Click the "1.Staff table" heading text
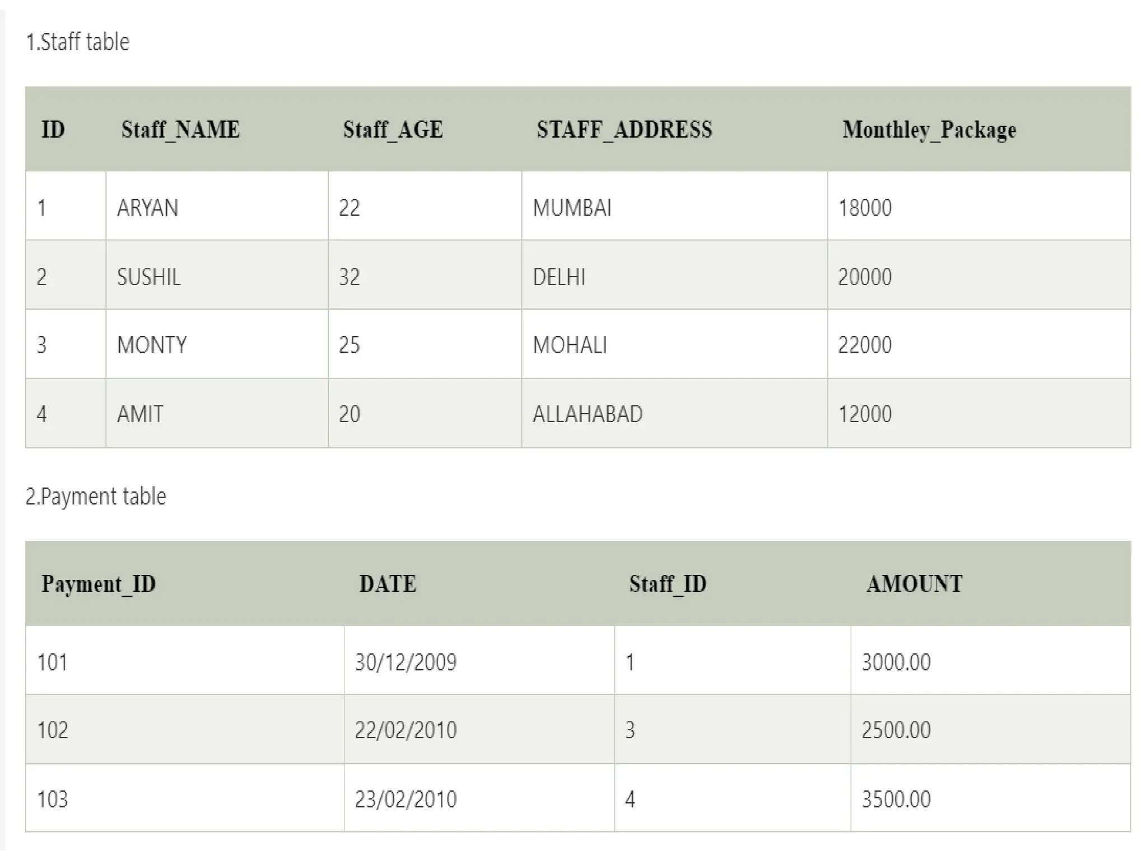Image resolution: width=1147 pixels, height=860 pixels. click(77, 42)
